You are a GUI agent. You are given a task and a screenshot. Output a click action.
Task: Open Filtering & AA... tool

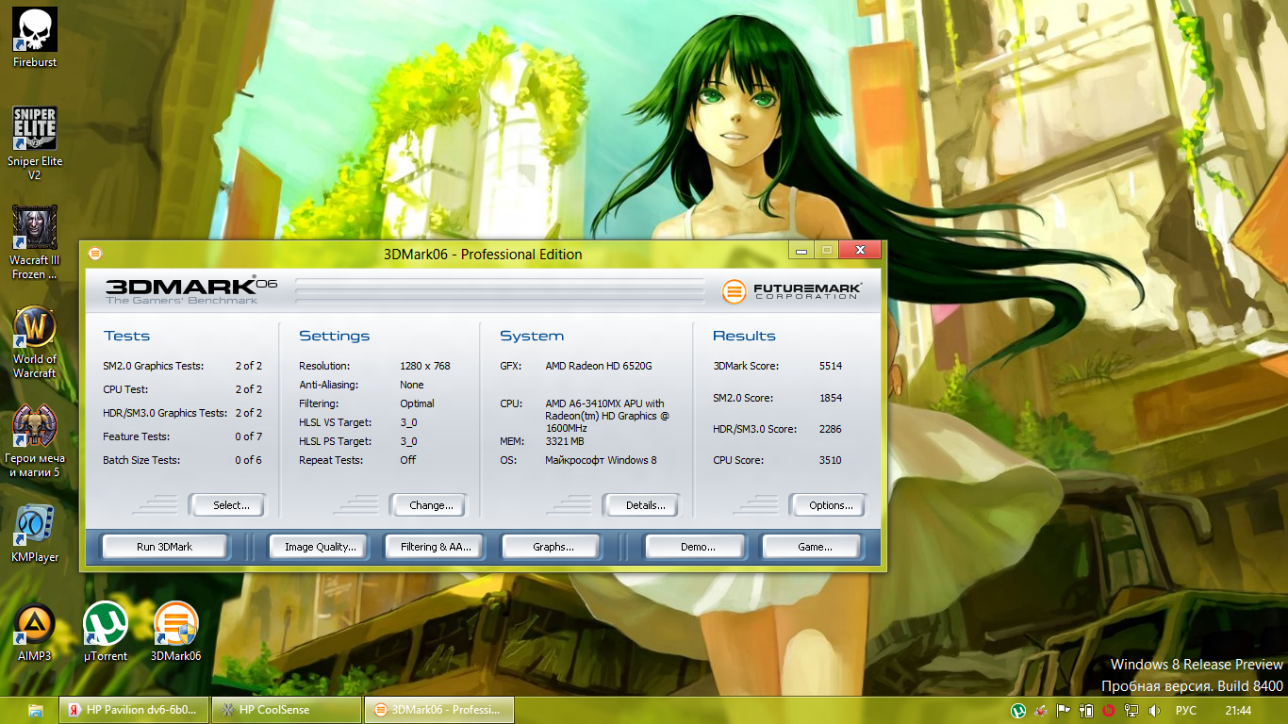pyautogui.click(x=435, y=547)
